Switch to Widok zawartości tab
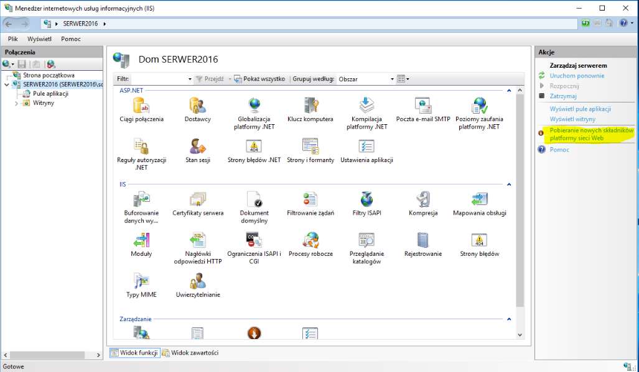Image resolution: width=639 pixels, height=372 pixels. (190, 353)
